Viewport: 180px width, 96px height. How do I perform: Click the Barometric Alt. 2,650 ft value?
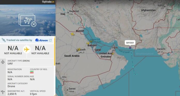12,94
